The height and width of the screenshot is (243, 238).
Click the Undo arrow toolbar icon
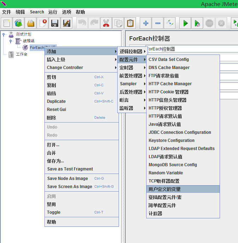point(82,23)
